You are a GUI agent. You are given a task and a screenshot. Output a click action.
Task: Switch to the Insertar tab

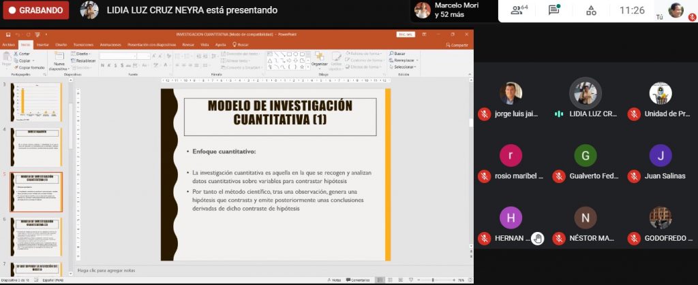[43, 45]
